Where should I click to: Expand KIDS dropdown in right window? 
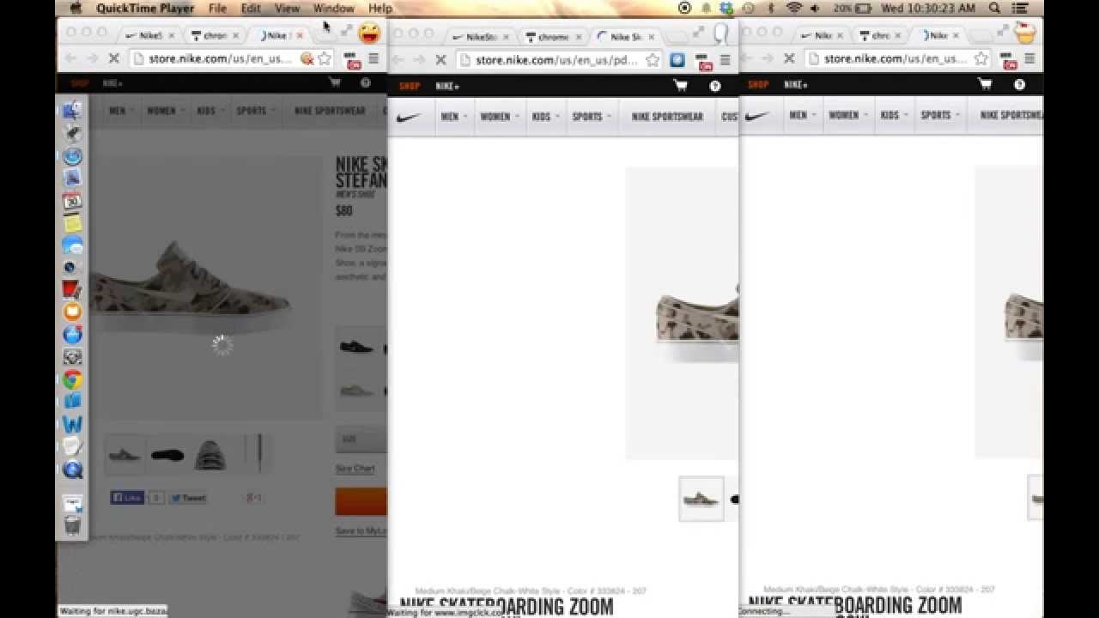pyautogui.click(x=895, y=115)
